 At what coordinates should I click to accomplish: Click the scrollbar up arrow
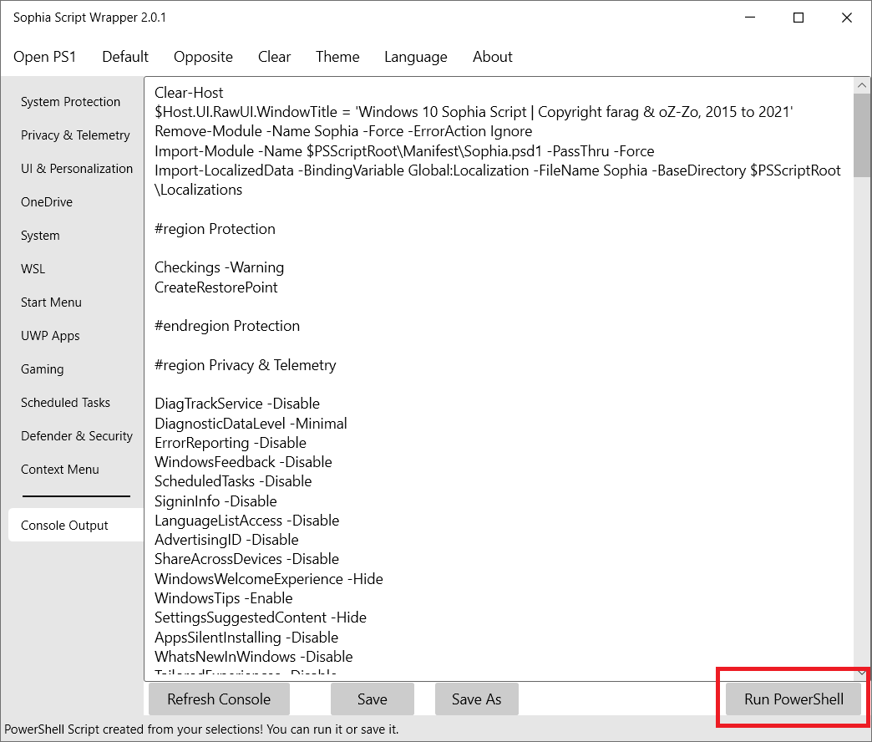[x=861, y=85]
